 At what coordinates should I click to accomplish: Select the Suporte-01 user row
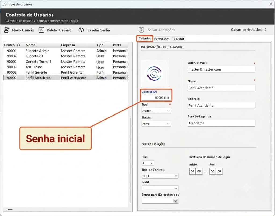(66, 56)
